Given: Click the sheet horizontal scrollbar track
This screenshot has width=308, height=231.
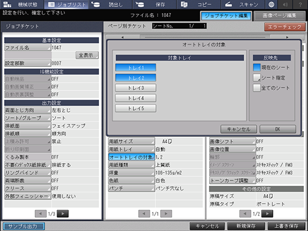Looking at the screenshot, I should tap(205, 37).
